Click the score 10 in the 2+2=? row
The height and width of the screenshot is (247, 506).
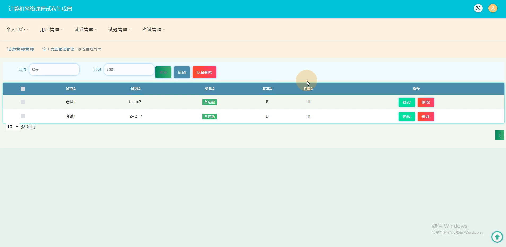(308, 116)
